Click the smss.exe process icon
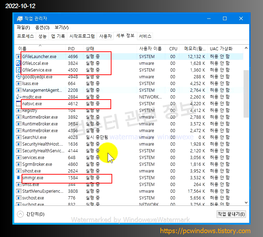The image size is (263, 237). (x=18, y=184)
